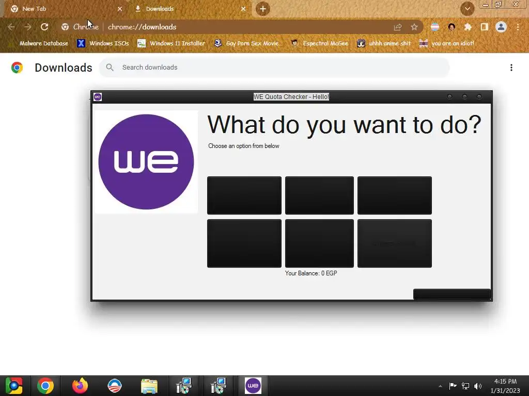The height and width of the screenshot is (396, 529).
Task: Close the New Tab tab
Action: pos(120,9)
